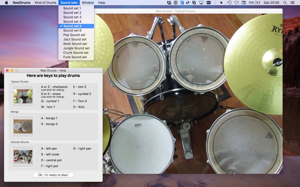Open the Apple menu icon
The image size is (300, 187).
[6, 3]
